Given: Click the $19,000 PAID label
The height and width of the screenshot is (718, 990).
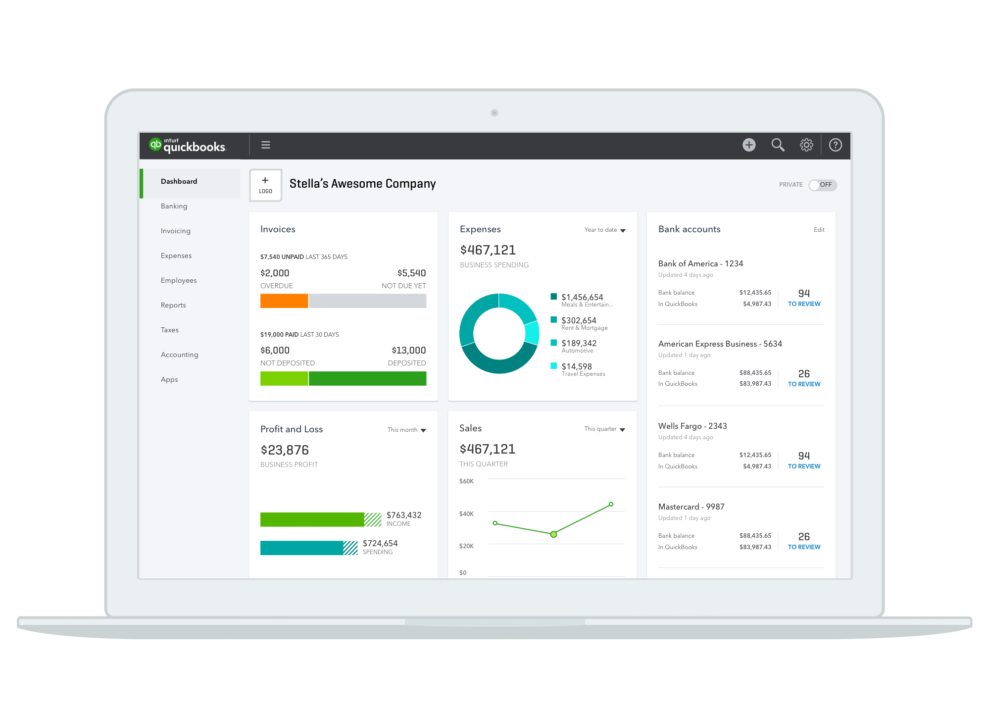Looking at the screenshot, I should 280,335.
